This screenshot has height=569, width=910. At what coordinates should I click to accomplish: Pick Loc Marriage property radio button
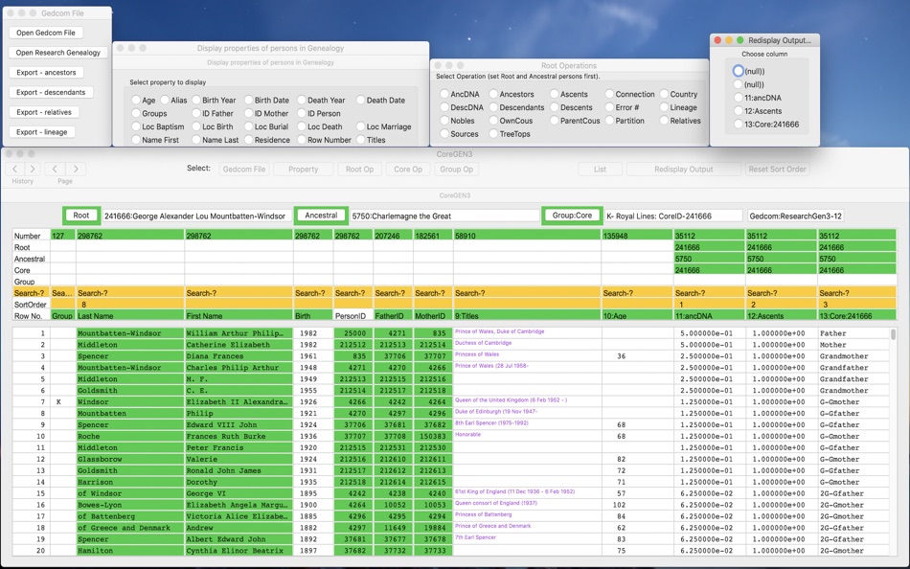pos(360,126)
